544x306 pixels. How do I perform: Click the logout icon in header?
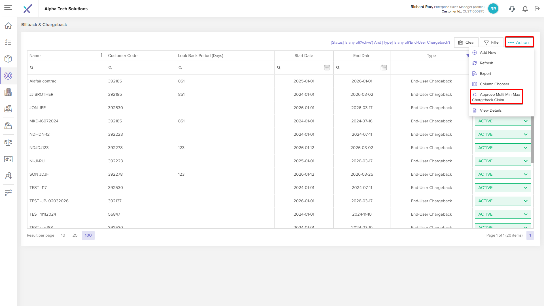[x=537, y=9]
